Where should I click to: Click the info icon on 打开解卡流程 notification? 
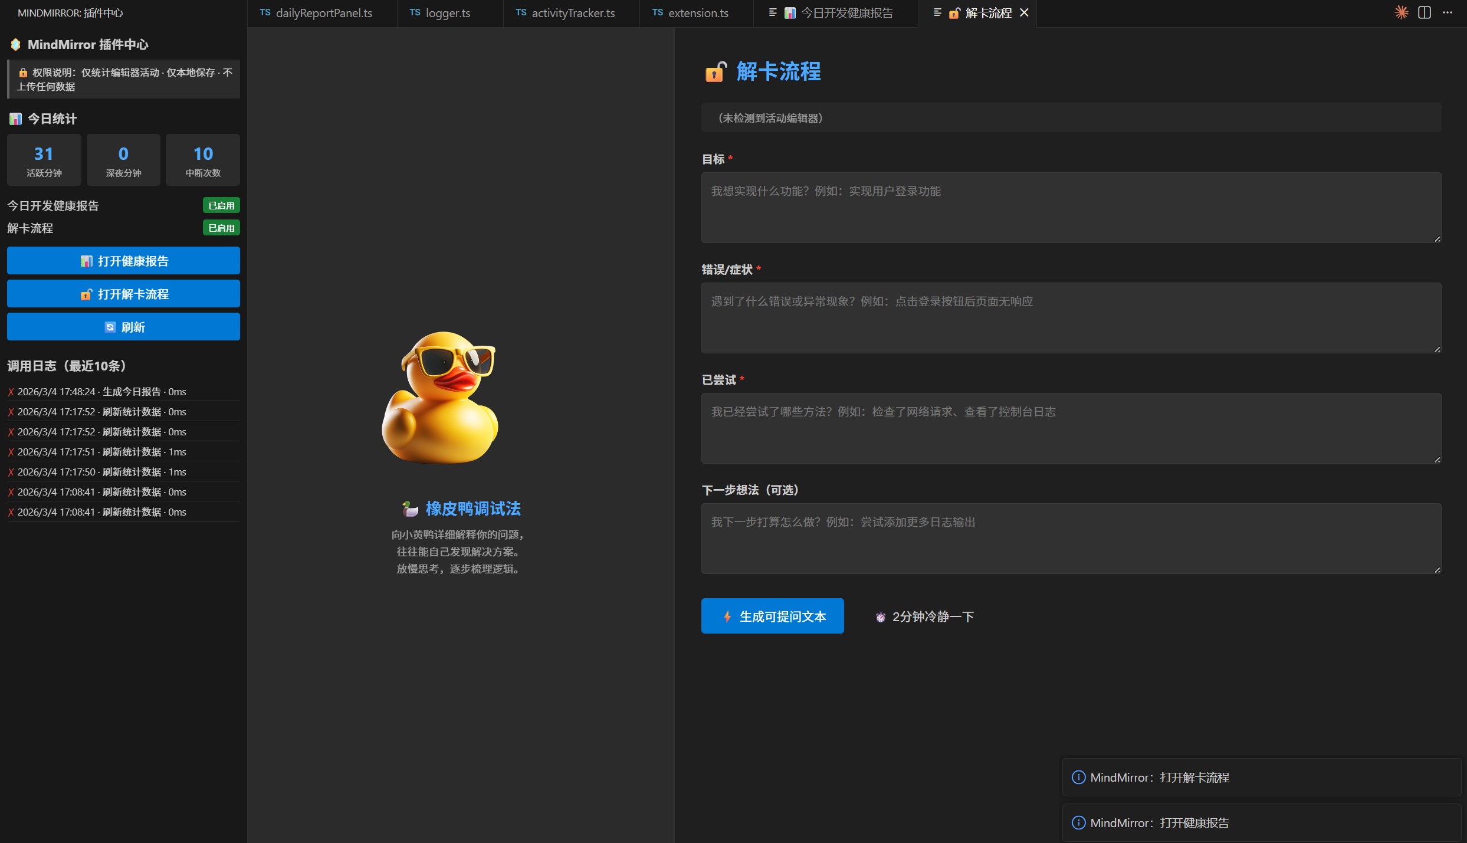1078,778
